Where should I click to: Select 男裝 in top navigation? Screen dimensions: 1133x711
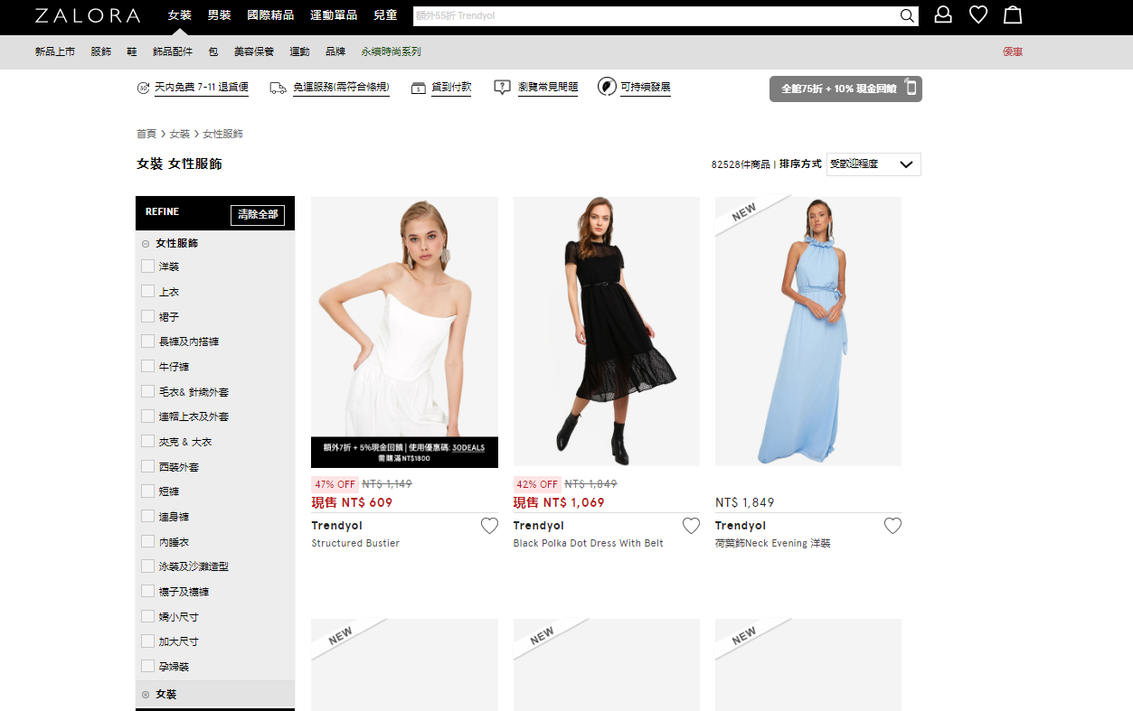pos(219,15)
